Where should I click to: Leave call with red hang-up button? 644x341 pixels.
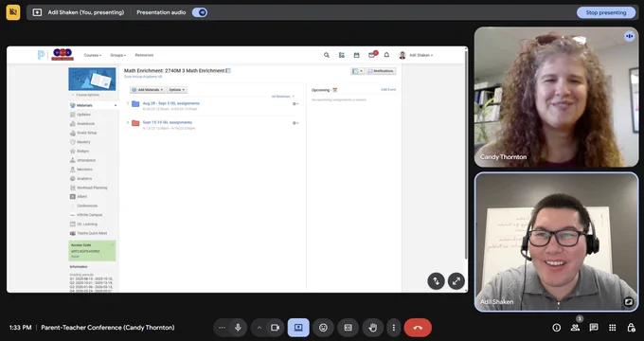click(418, 328)
